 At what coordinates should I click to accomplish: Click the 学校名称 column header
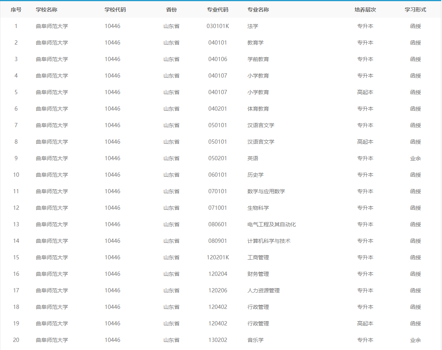pyautogui.click(x=46, y=10)
